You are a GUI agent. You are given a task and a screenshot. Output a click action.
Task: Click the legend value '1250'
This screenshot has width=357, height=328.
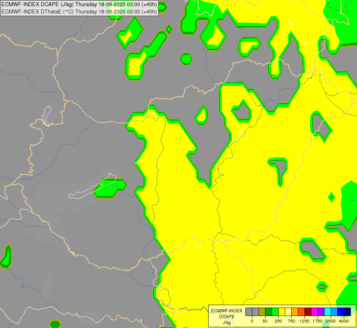click(304, 321)
